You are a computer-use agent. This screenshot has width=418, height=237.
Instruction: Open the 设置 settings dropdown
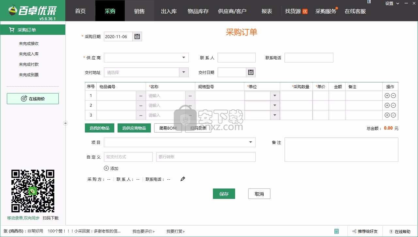coord(392,4)
